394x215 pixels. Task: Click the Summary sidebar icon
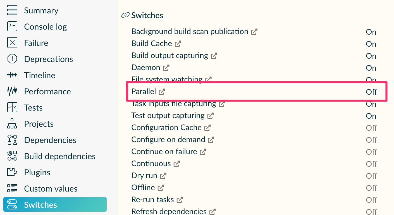(12, 10)
